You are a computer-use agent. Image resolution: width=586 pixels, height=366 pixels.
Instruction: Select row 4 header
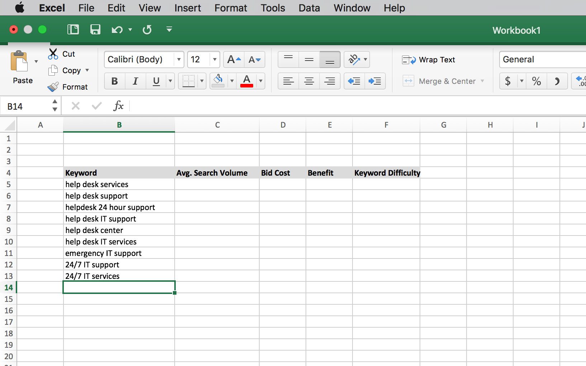pos(9,173)
